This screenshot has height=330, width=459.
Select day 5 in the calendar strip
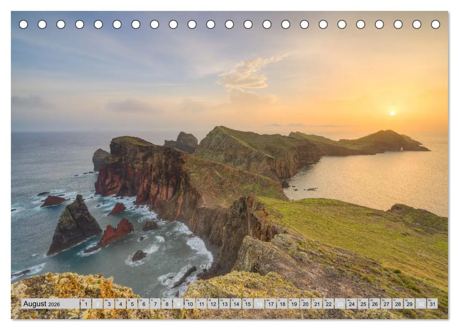[132, 304]
